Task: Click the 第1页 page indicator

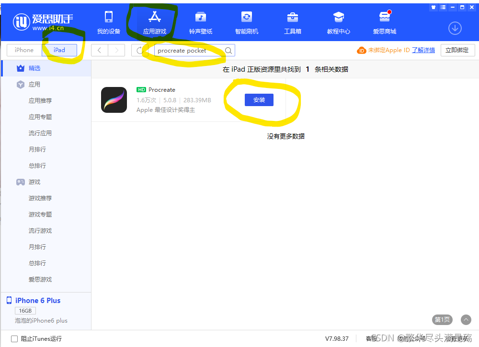Action: (442, 320)
